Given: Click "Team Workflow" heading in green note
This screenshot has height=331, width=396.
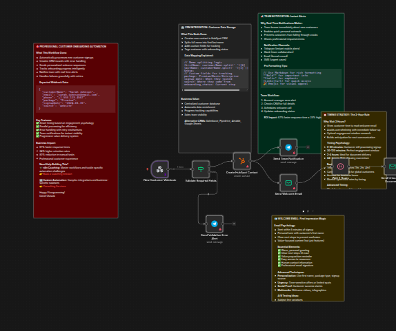Looking at the screenshot, I should [x=270, y=96].
